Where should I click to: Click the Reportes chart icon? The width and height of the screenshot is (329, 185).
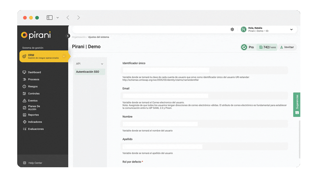(x=24, y=115)
